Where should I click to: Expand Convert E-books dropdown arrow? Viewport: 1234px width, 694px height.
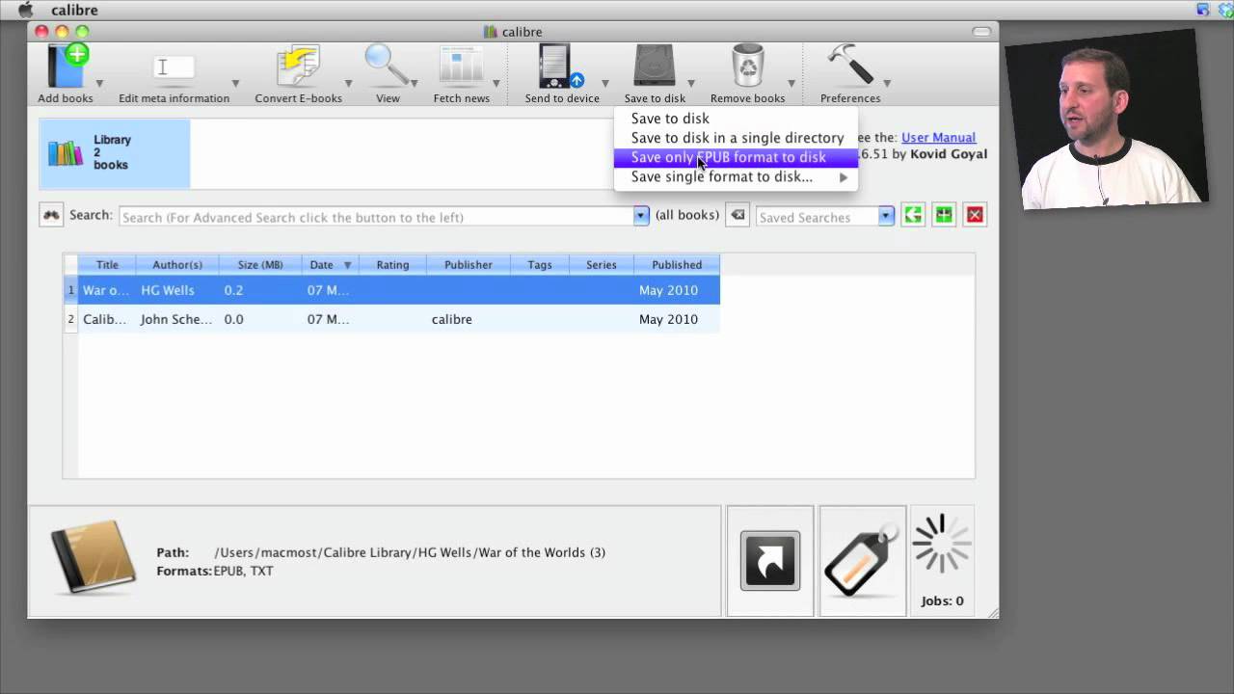click(347, 84)
